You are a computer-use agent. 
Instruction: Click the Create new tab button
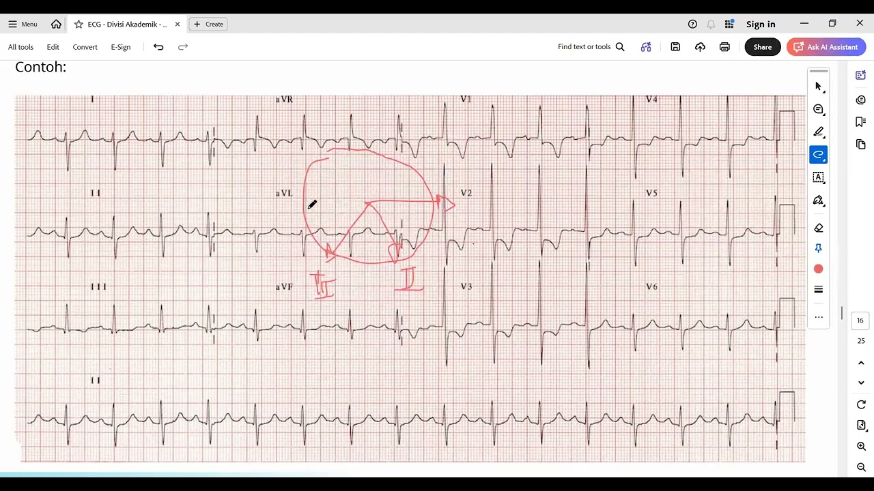[208, 24]
